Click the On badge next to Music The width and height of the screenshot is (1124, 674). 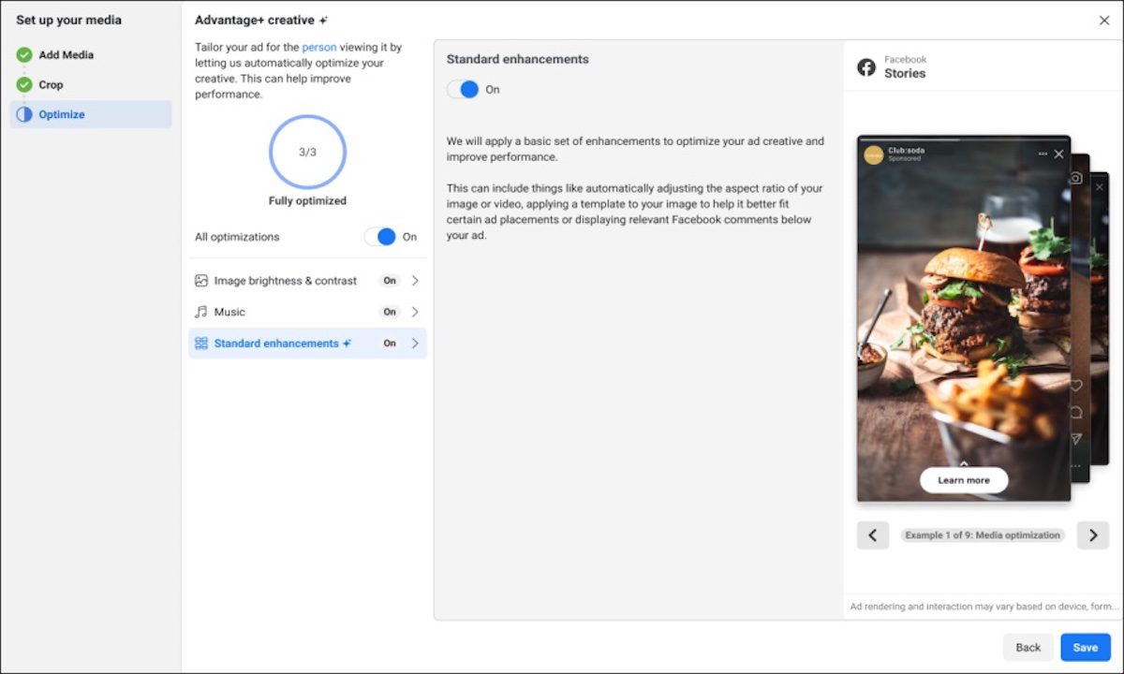coord(390,312)
